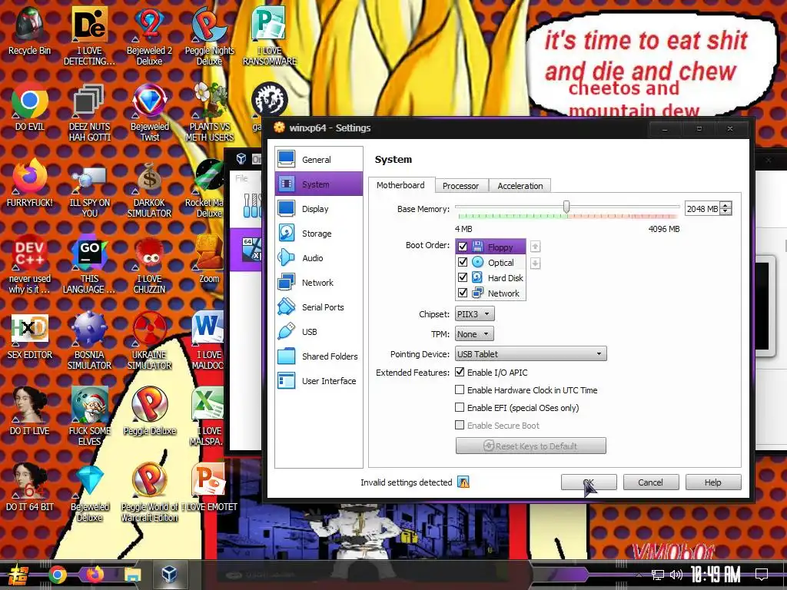Open File Explorer from the taskbar

point(132,575)
